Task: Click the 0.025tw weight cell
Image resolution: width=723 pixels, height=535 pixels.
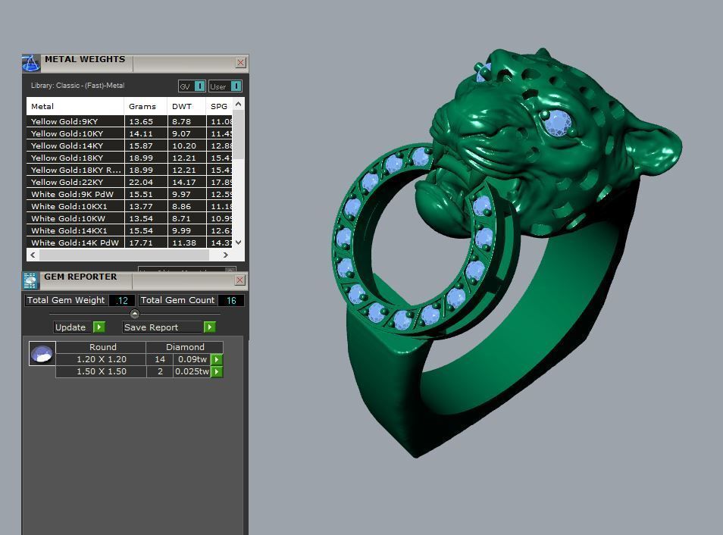Action: 192,371
